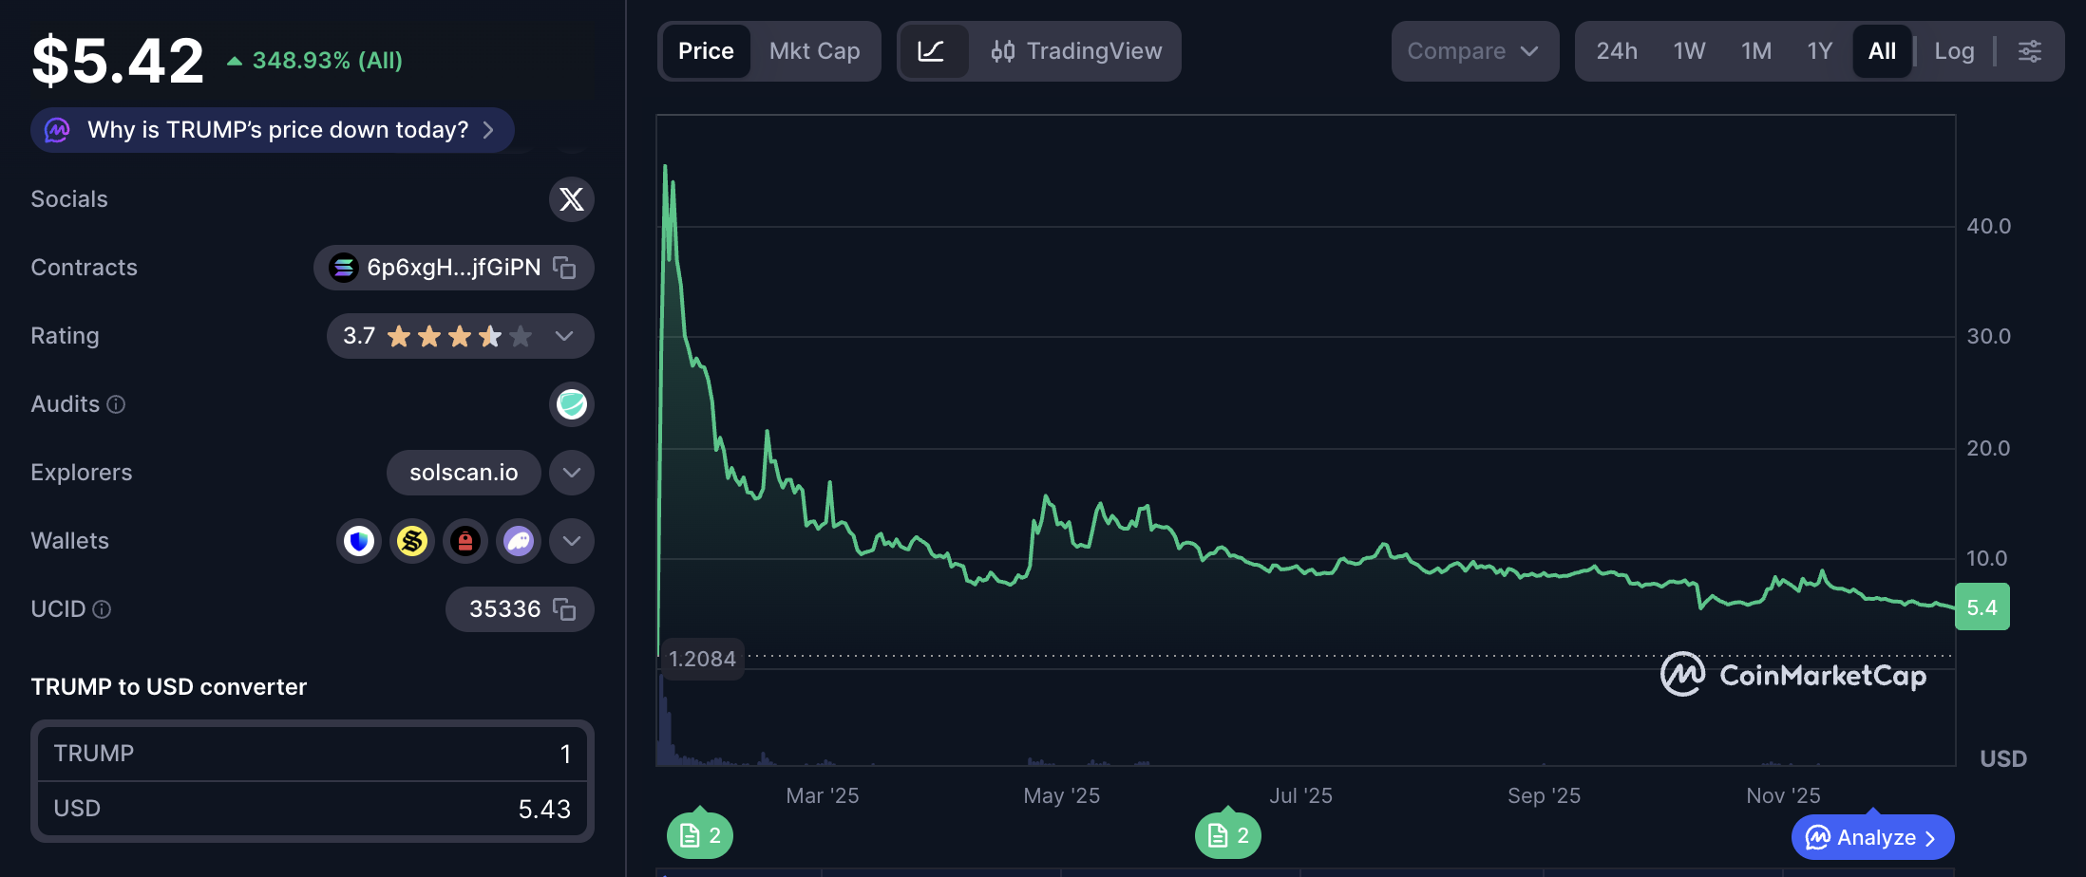Open the TRUMP Twitter/X social link
This screenshot has height=877, width=2086.
pyautogui.click(x=571, y=199)
